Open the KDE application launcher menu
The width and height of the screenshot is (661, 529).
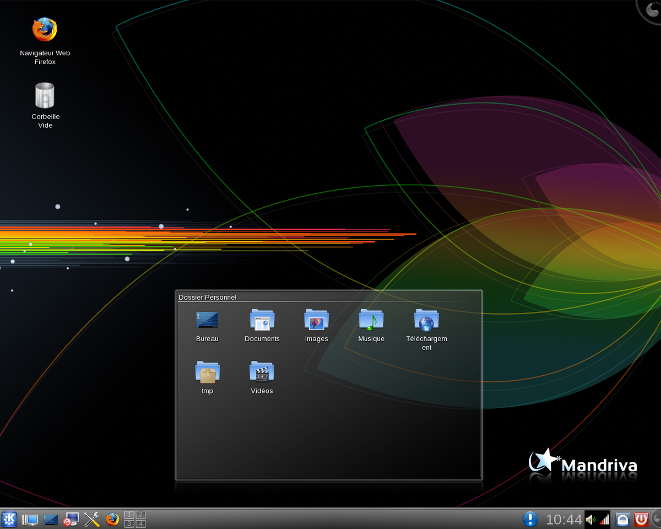9,519
